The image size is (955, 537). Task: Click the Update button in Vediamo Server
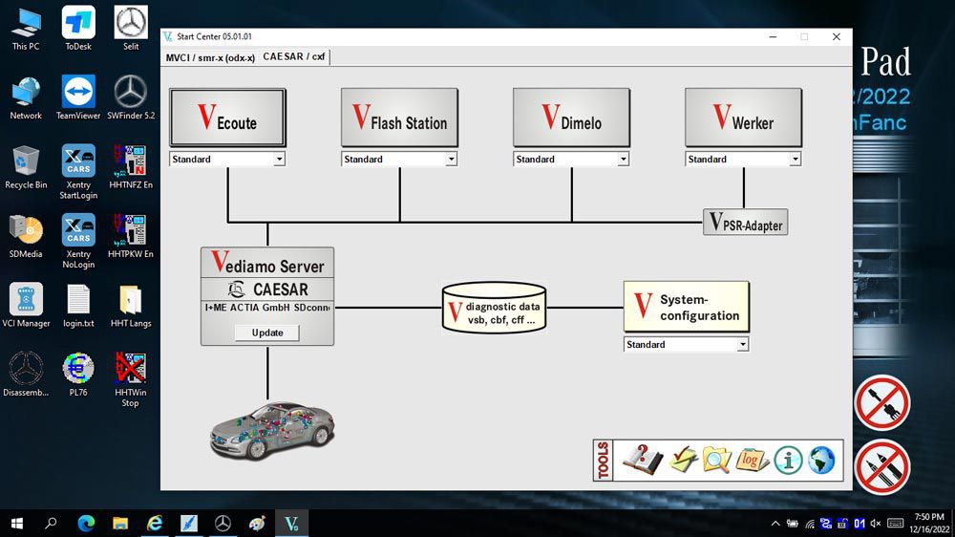click(267, 333)
